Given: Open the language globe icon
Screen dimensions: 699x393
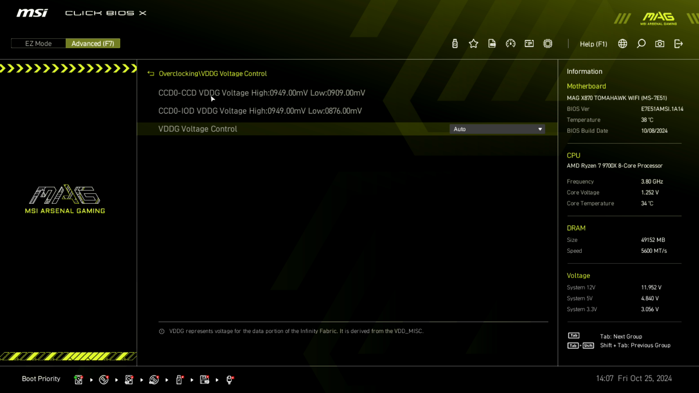Looking at the screenshot, I should point(623,44).
